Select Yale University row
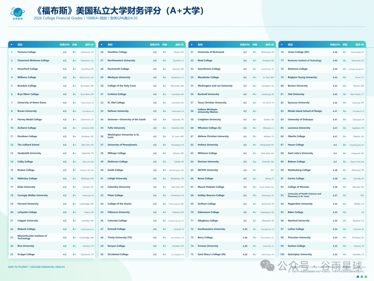374x281 pixels. (296, 94)
